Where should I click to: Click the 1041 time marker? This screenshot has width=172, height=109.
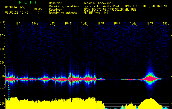click(x=19, y=23)
